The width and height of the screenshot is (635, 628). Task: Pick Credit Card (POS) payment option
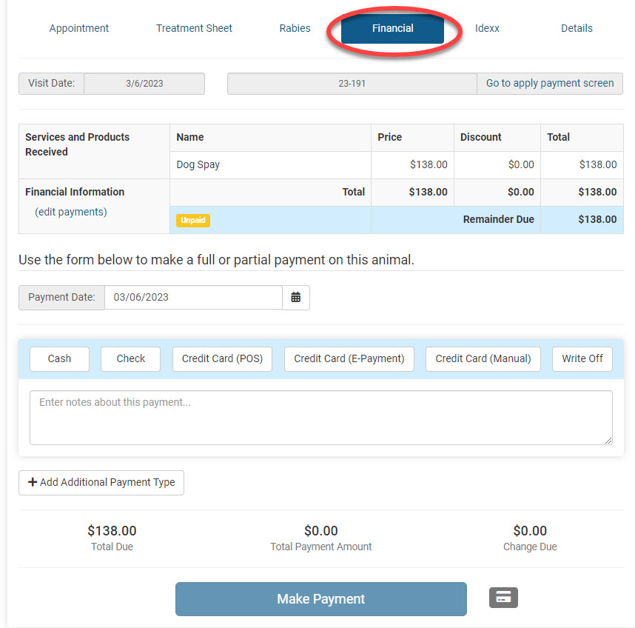[x=222, y=358]
